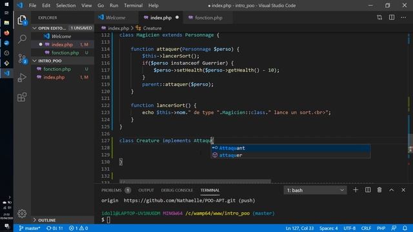This screenshot has width=413, height=232.
Task: Open the Explorer view in activity bar
Action: click(x=22, y=20)
